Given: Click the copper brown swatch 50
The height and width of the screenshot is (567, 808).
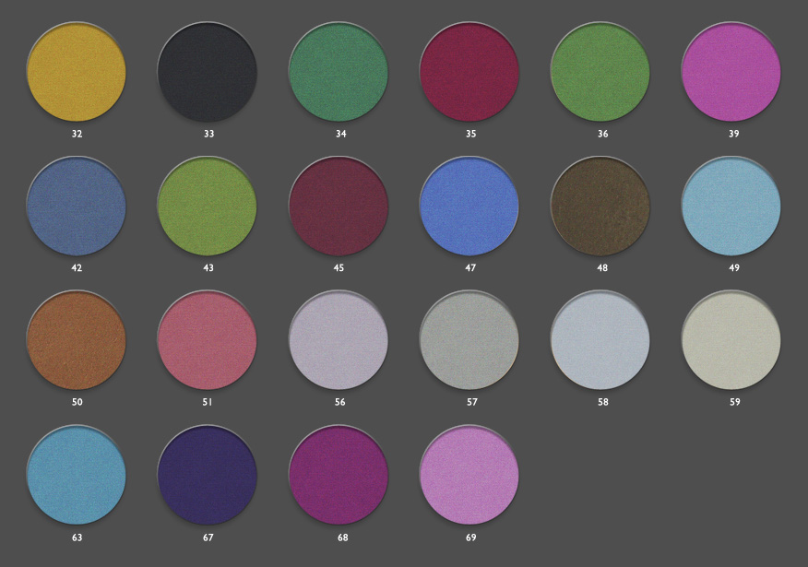Looking at the screenshot, I should [77, 340].
